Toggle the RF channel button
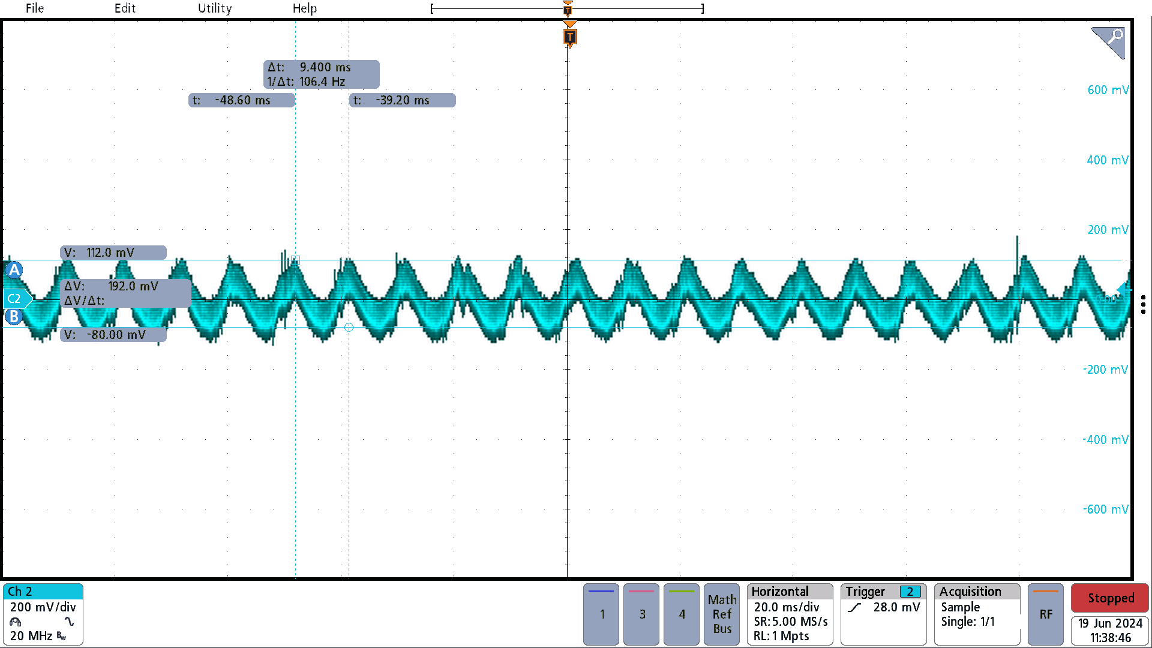This screenshot has width=1152, height=648. (x=1046, y=614)
